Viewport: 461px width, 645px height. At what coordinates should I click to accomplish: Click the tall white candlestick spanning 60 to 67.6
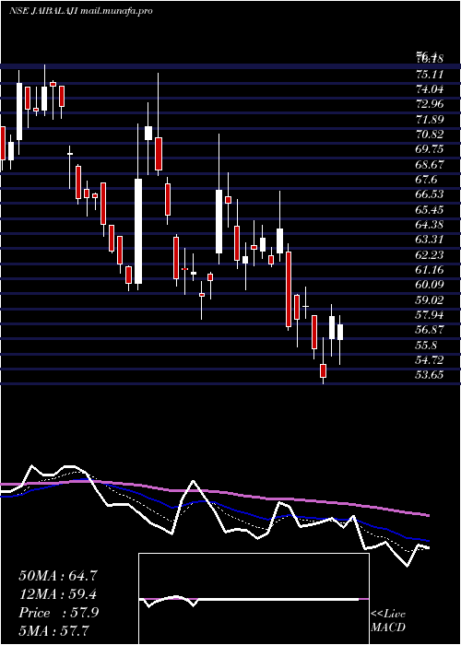click(138, 231)
